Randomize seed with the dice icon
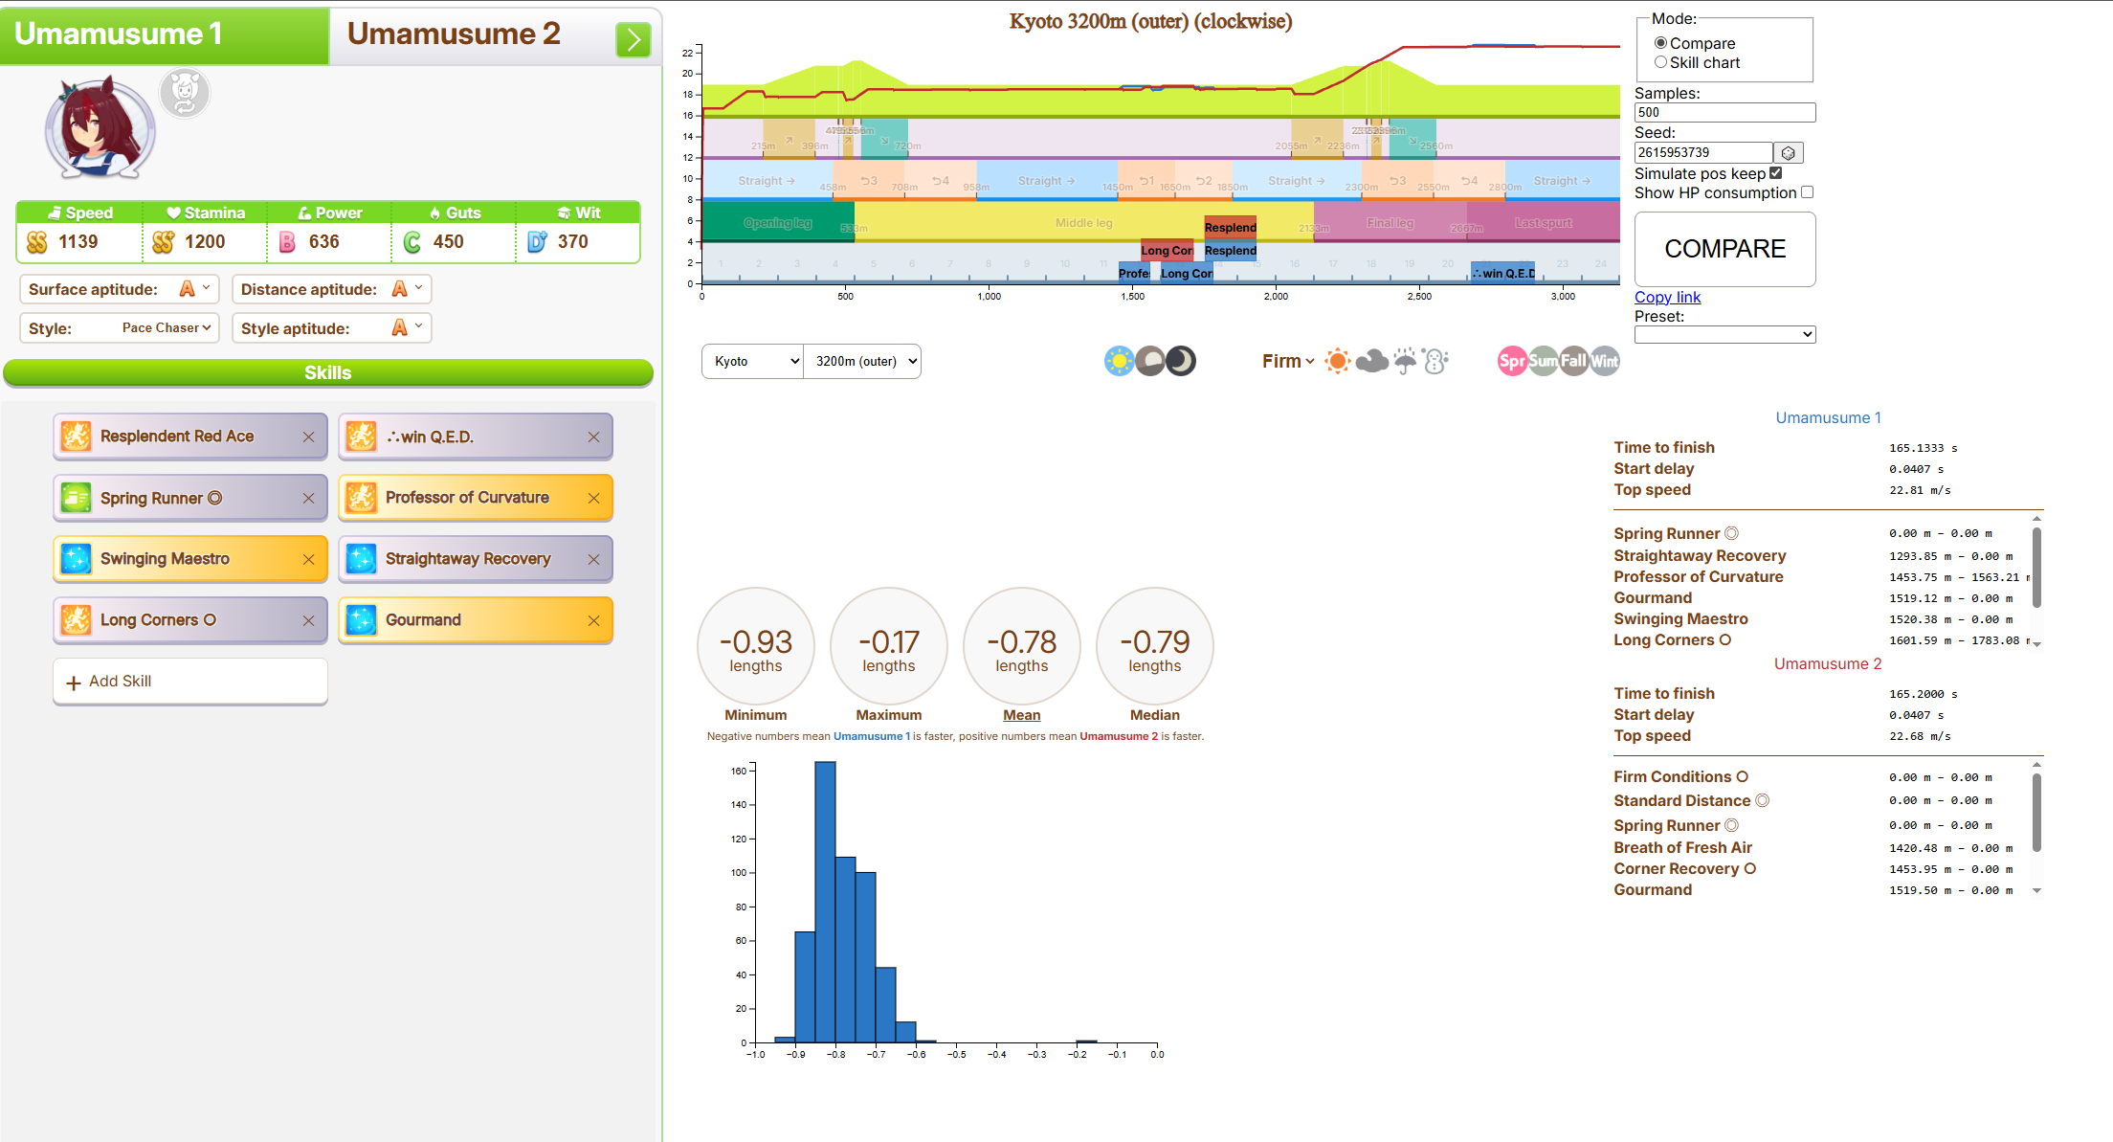This screenshot has width=2113, height=1142. click(x=1789, y=153)
